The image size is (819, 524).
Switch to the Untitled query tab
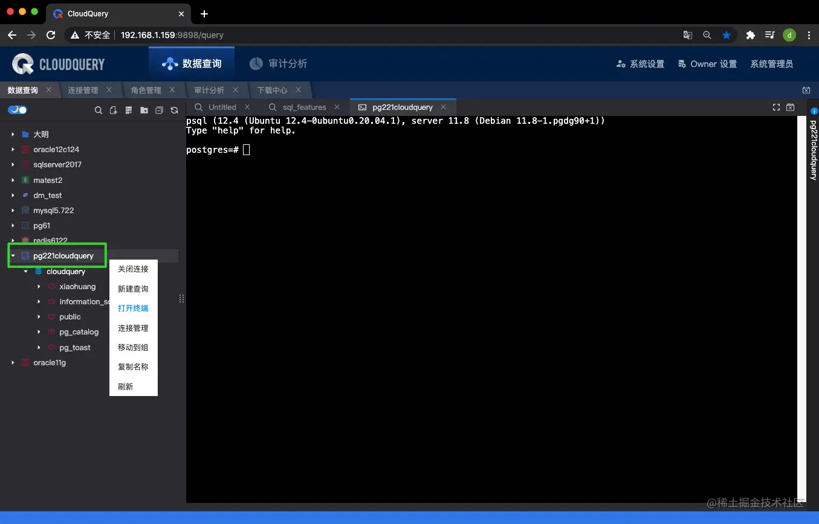222,107
